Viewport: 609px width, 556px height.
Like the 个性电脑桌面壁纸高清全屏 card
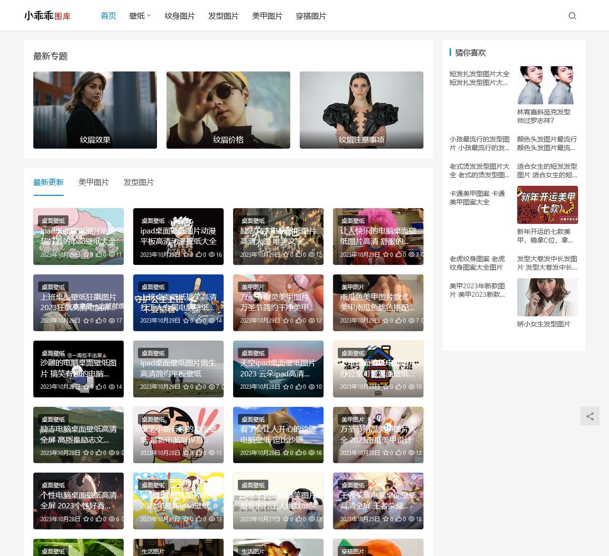[x=98, y=520]
